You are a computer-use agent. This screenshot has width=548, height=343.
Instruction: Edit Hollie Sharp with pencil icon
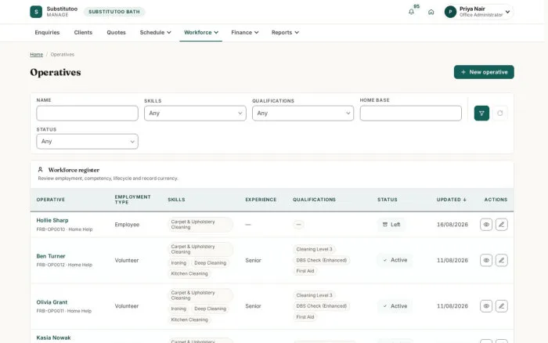(x=502, y=225)
